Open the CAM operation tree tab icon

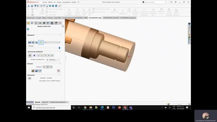point(52,23)
